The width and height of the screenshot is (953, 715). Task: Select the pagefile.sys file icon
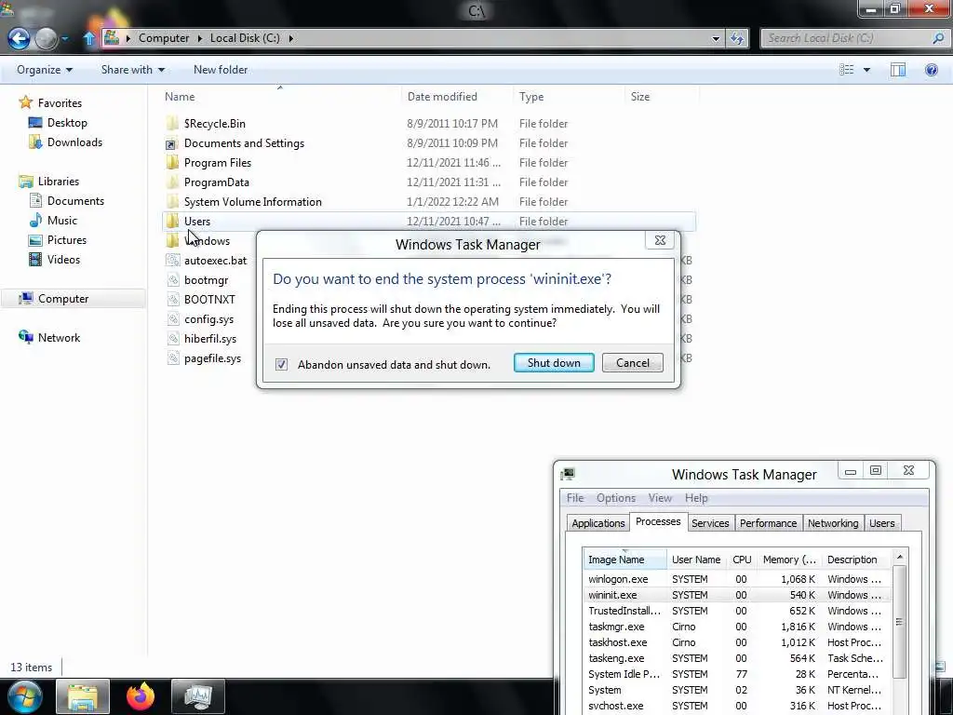[172, 358]
